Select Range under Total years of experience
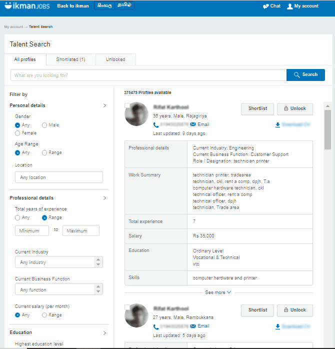335x349 pixels. [44, 217]
